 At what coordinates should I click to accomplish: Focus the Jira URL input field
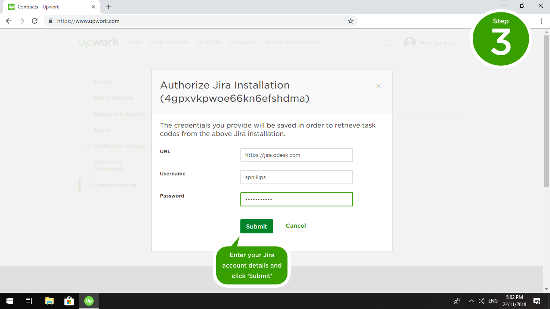point(296,155)
